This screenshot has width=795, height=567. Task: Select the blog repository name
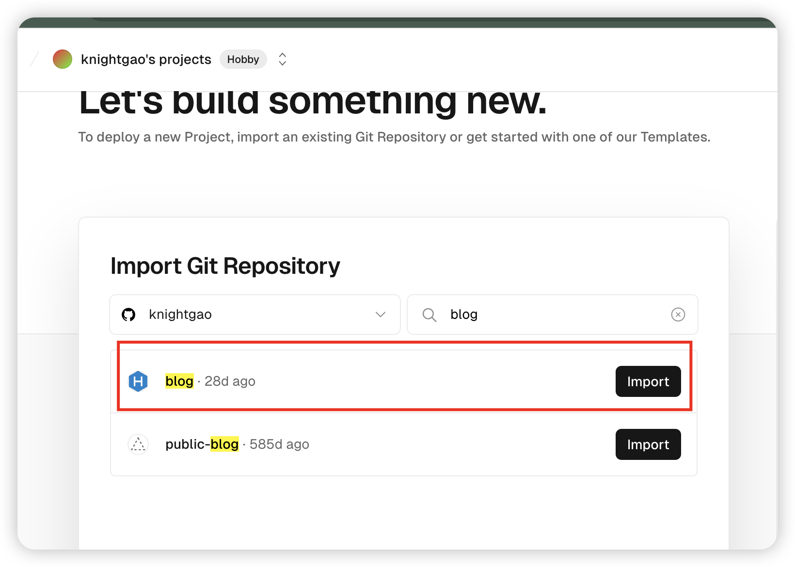tap(179, 381)
